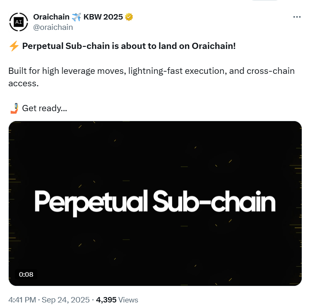The width and height of the screenshot is (310, 307).
Task: Click the 'Sep 24, 2025' date
Action: [x=66, y=300]
